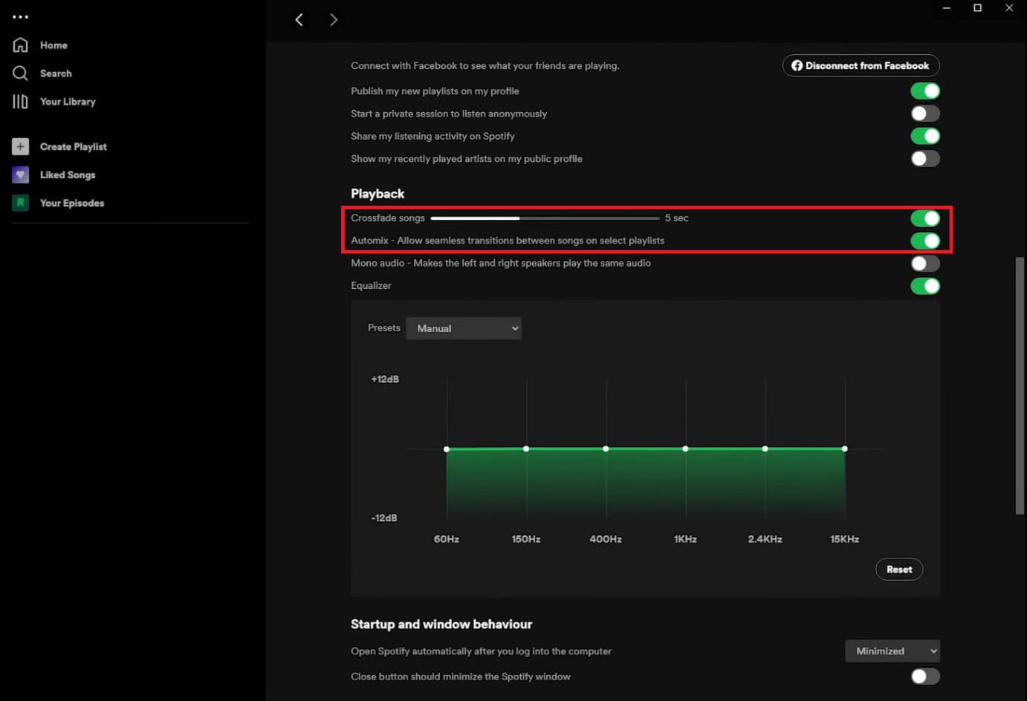Reset the equalizer settings
The image size is (1027, 701).
coord(899,570)
